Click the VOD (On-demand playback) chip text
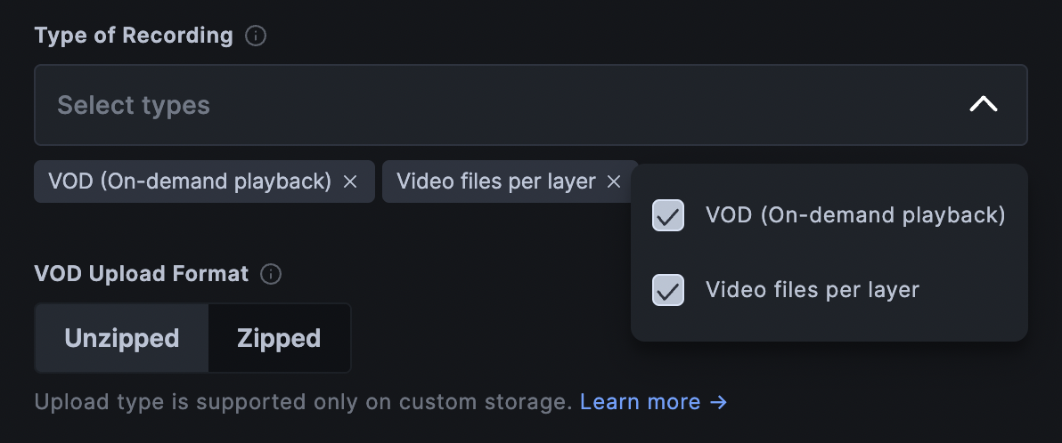Screen dimensions: 1062x443 (x=190, y=181)
